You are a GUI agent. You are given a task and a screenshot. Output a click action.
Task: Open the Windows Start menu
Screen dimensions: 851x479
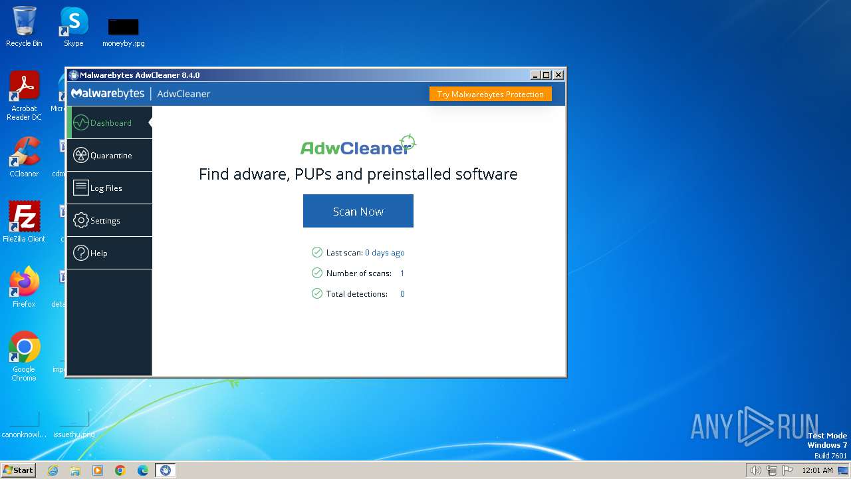(19, 470)
